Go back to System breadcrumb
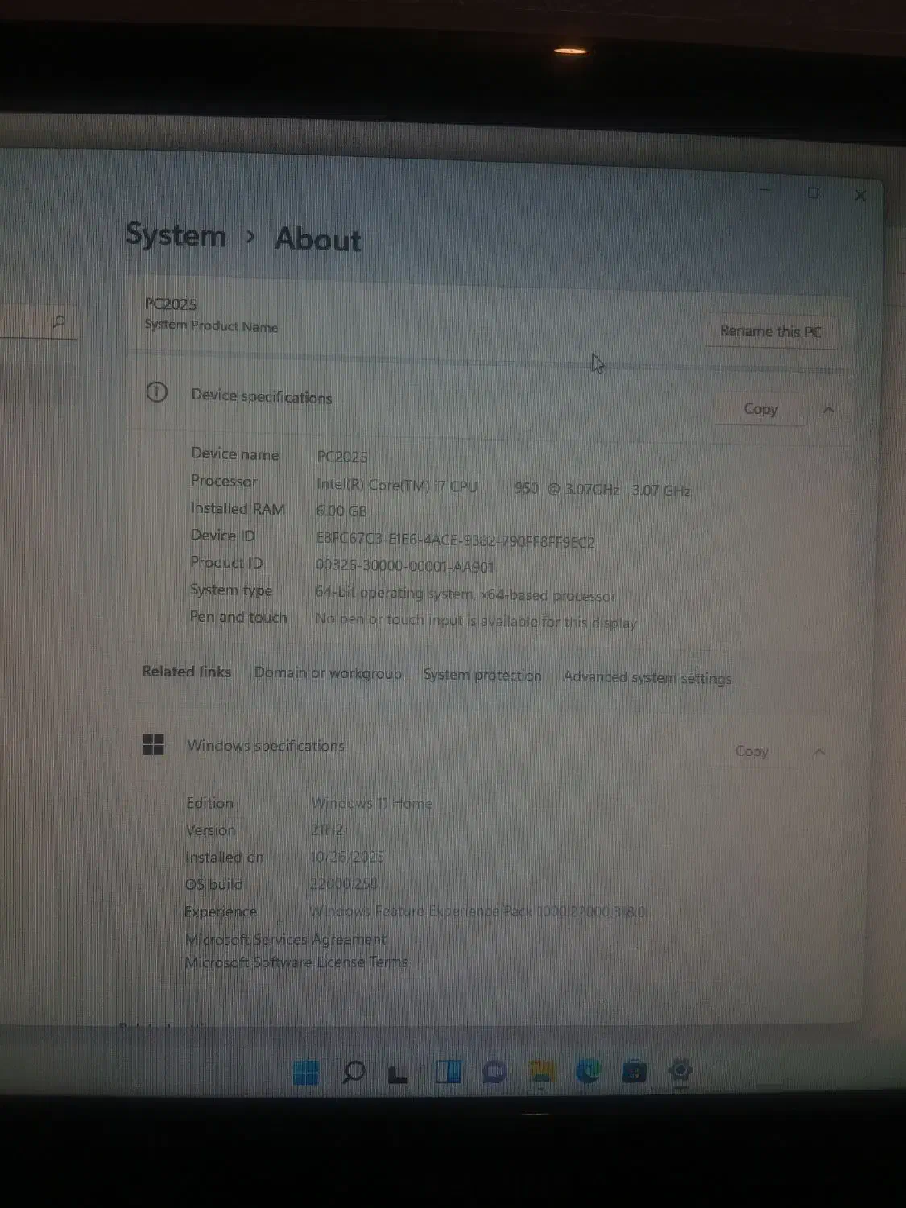906x1208 pixels. click(176, 235)
